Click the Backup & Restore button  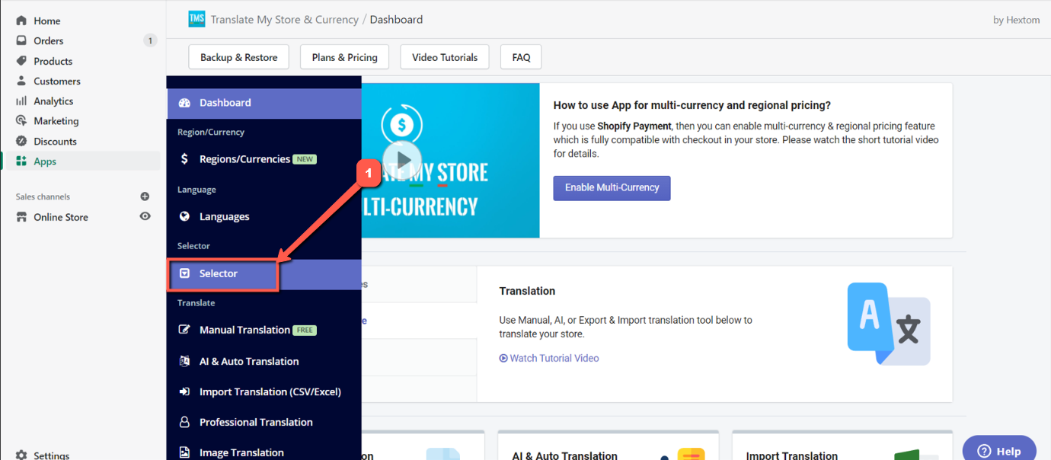(239, 57)
